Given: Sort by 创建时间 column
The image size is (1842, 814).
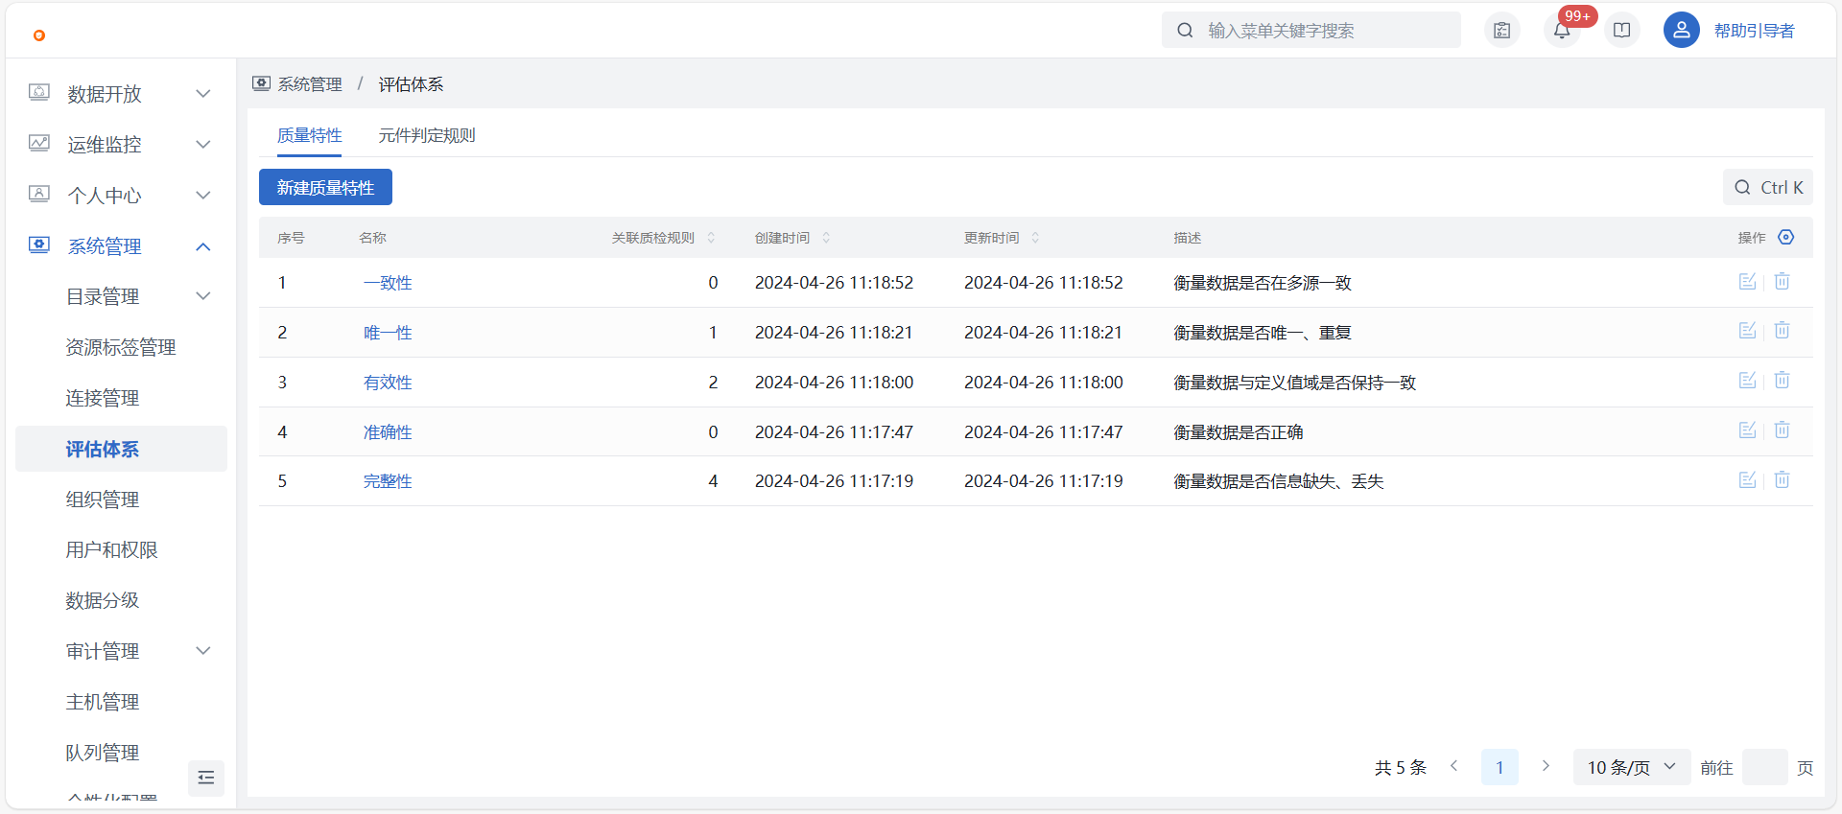Looking at the screenshot, I should coord(826,238).
